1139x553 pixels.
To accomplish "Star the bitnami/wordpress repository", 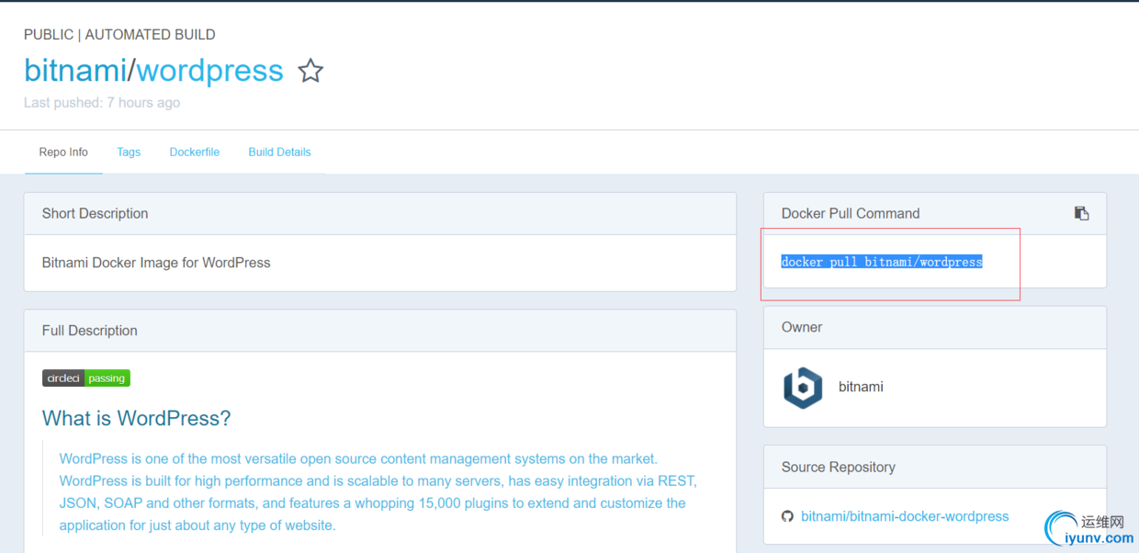I will pyautogui.click(x=310, y=71).
